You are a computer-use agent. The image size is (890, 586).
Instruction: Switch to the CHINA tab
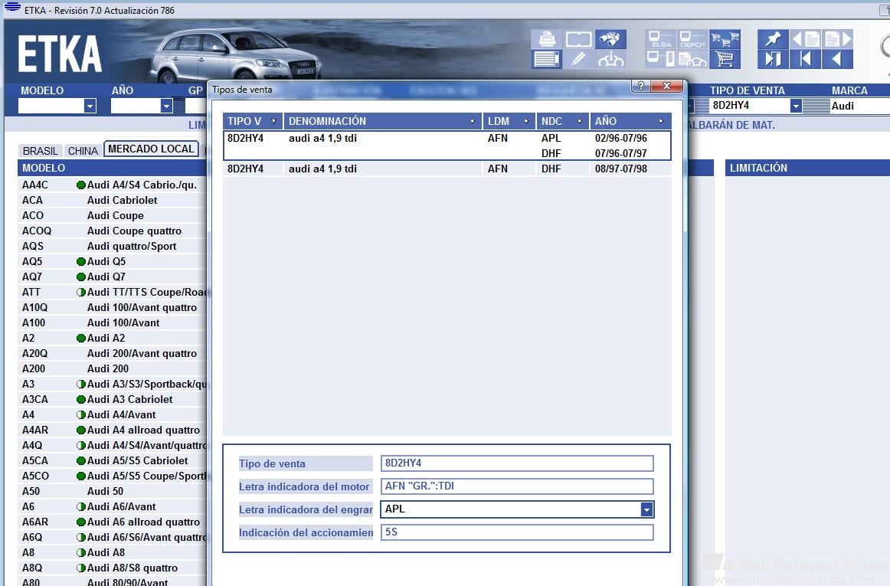[x=83, y=151]
